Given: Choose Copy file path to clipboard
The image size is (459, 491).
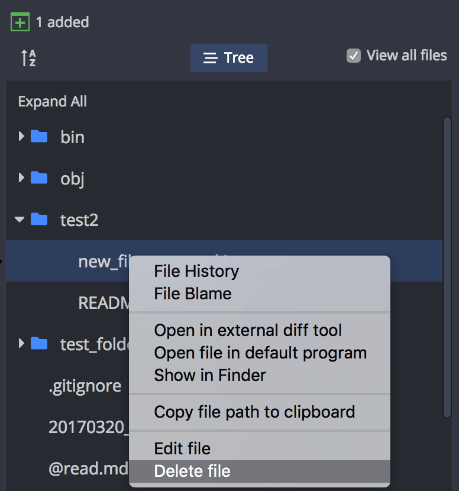Looking at the screenshot, I should [254, 412].
